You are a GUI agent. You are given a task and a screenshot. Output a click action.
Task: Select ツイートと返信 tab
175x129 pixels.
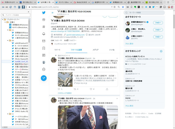(77, 50)
